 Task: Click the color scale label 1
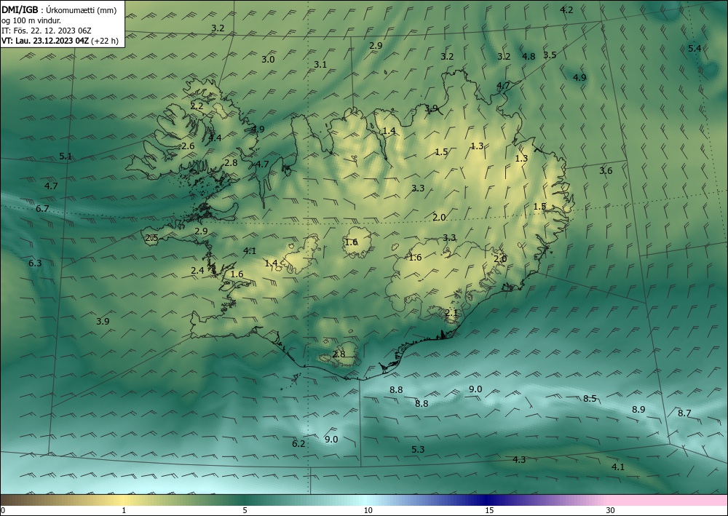pos(124,511)
